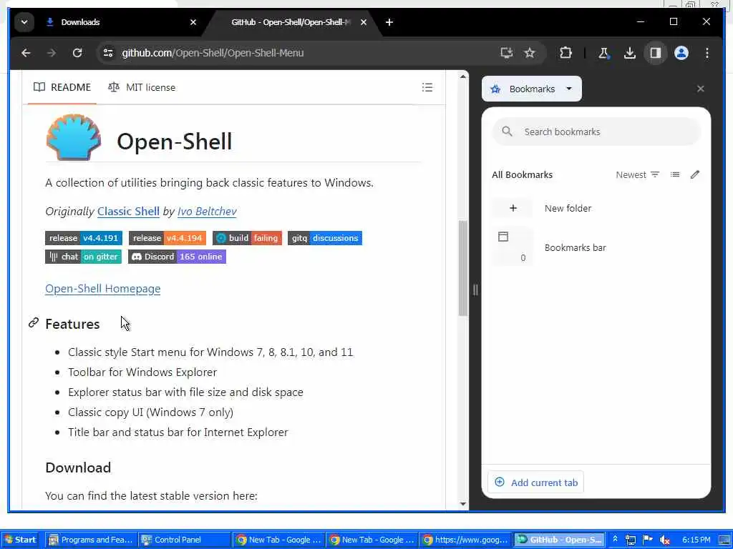Image resolution: width=733 pixels, height=549 pixels.
Task: Click the install app icon in address bar
Action: coord(506,53)
